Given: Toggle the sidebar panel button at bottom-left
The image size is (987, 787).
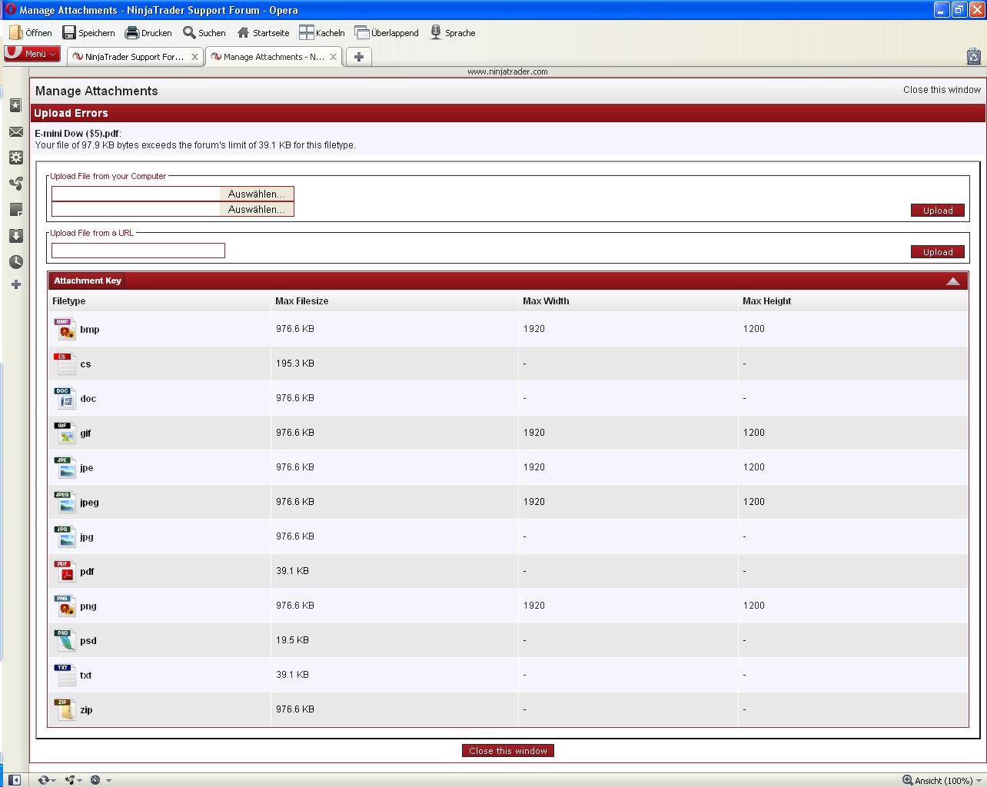Looking at the screenshot, I should click(15, 780).
